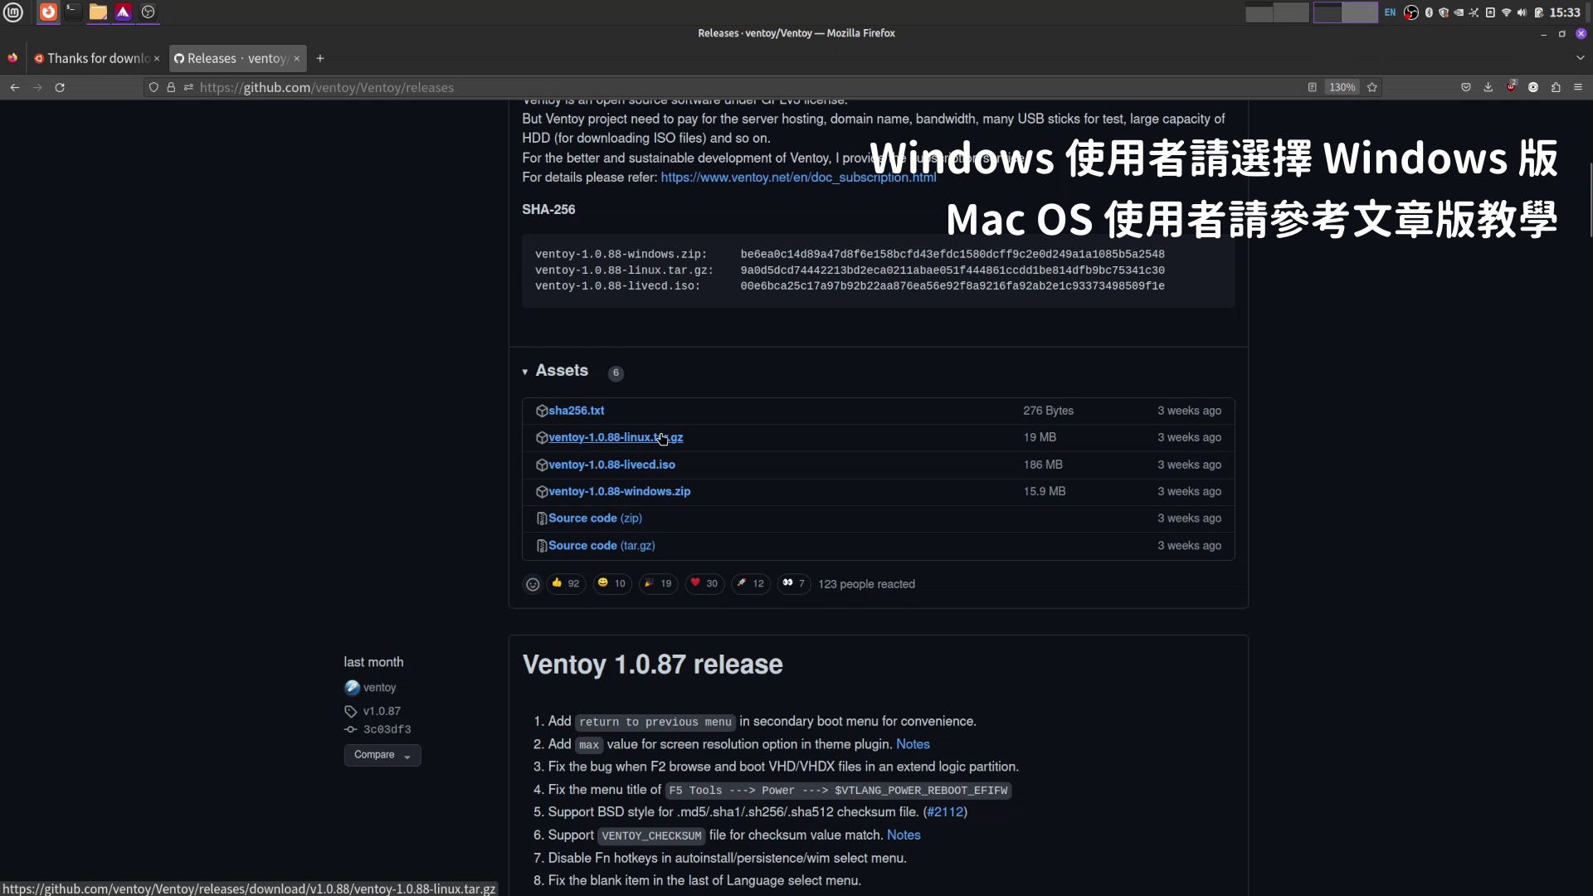Click the Save to Pocket icon
Viewport: 1593px width, 896px height.
[x=1466, y=87]
